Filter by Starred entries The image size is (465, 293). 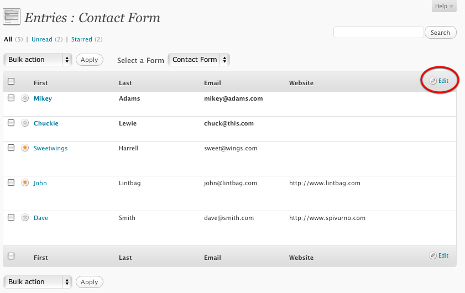[x=81, y=39]
